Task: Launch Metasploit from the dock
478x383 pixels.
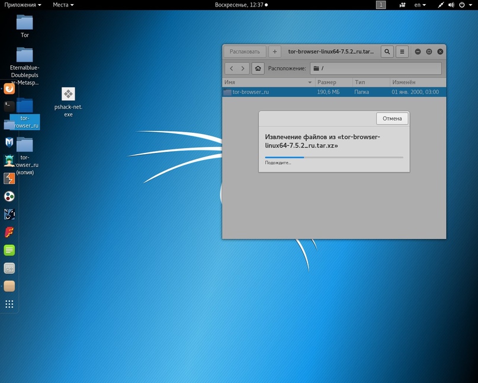Action: point(9,142)
